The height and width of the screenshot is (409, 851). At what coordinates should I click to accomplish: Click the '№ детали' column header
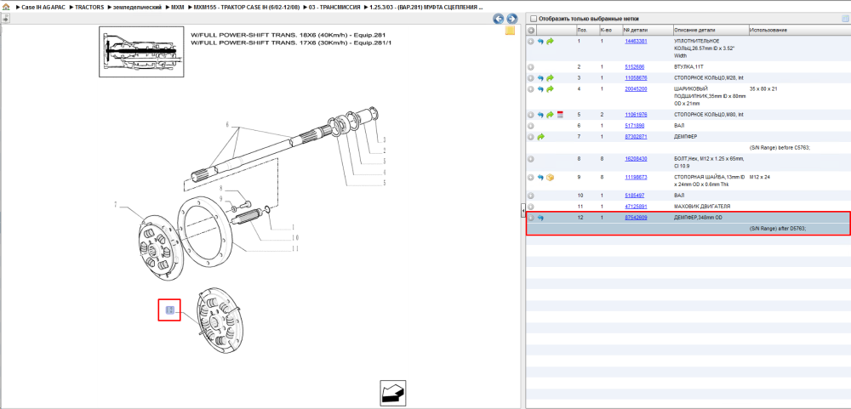(x=648, y=31)
